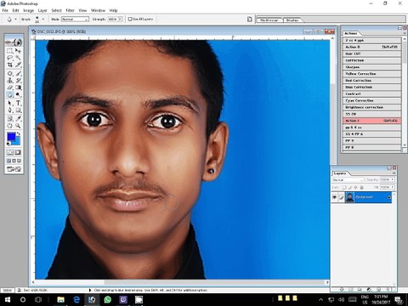Select the Move tool
This screenshot has height=306, width=408.
click(18, 51)
